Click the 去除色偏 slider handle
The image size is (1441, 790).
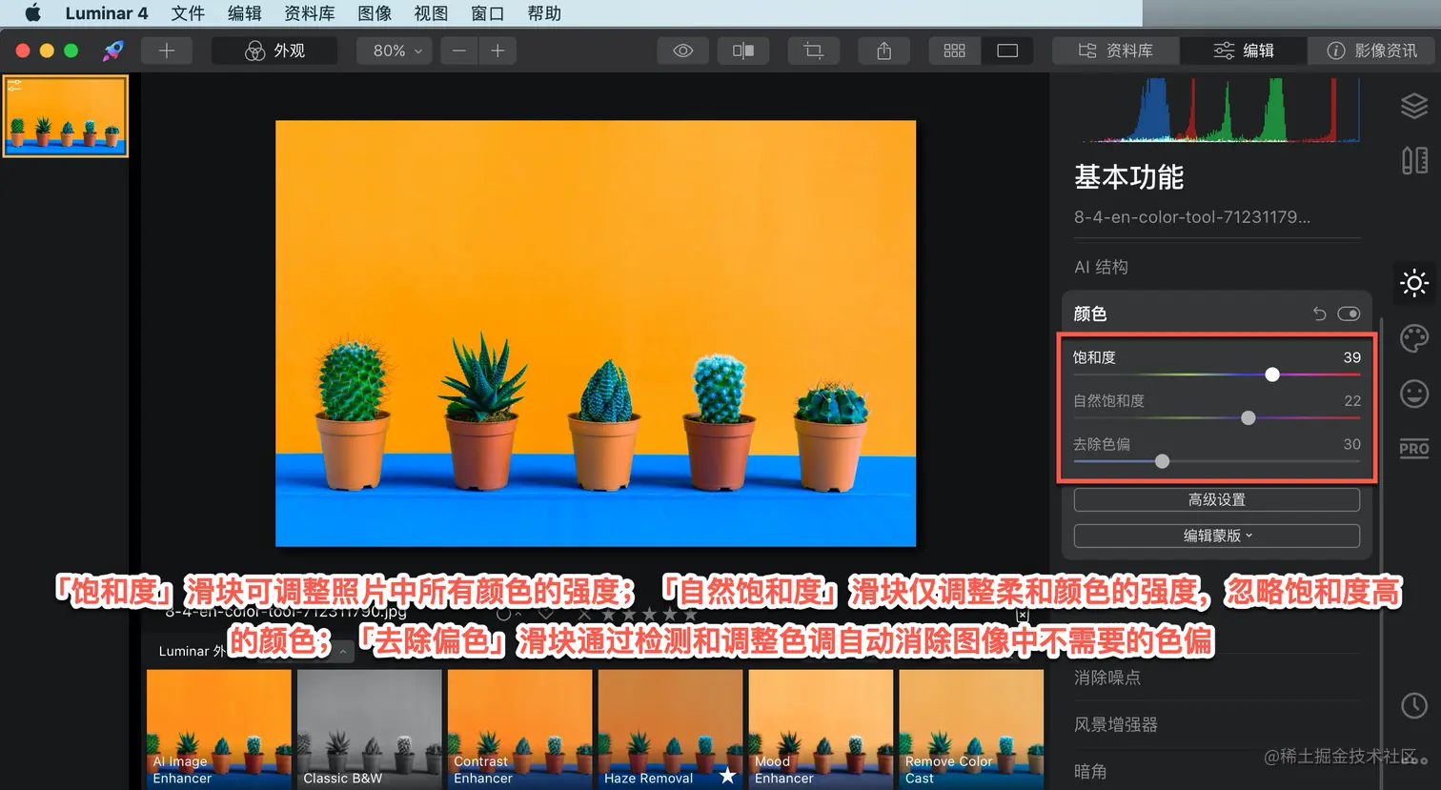pyautogui.click(x=1162, y=461)
